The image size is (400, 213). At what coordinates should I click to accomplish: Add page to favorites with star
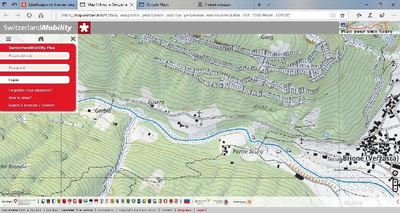342,15
